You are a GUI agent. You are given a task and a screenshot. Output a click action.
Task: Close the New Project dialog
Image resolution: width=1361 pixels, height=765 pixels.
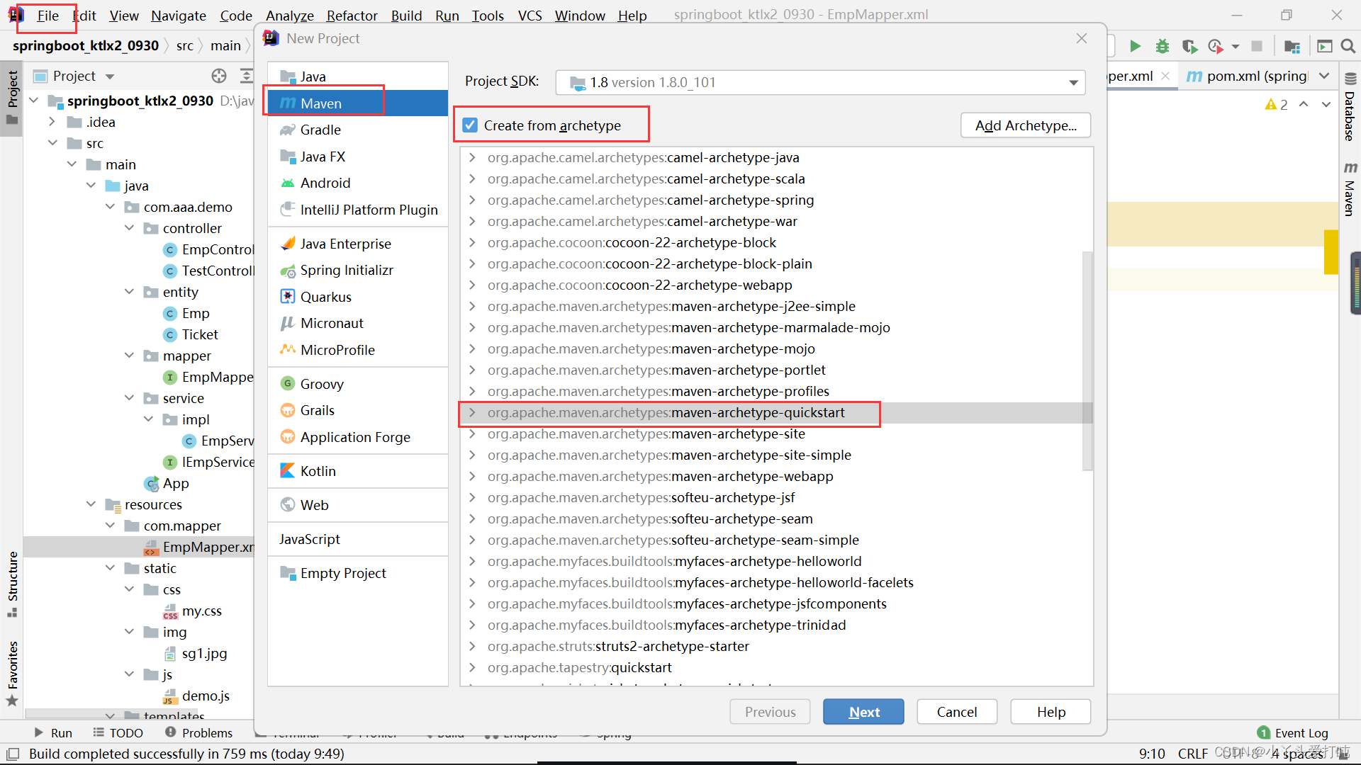(1081, 38)
